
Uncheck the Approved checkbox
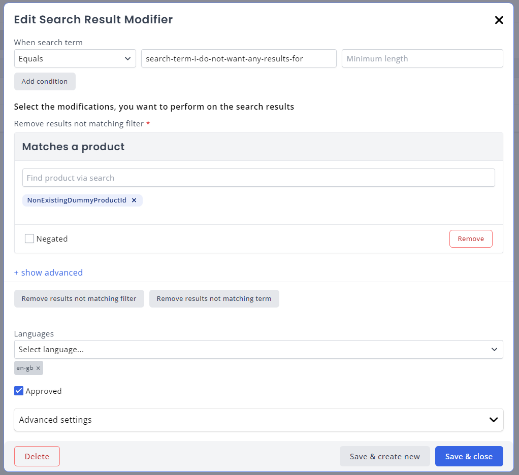click(18, 391)
